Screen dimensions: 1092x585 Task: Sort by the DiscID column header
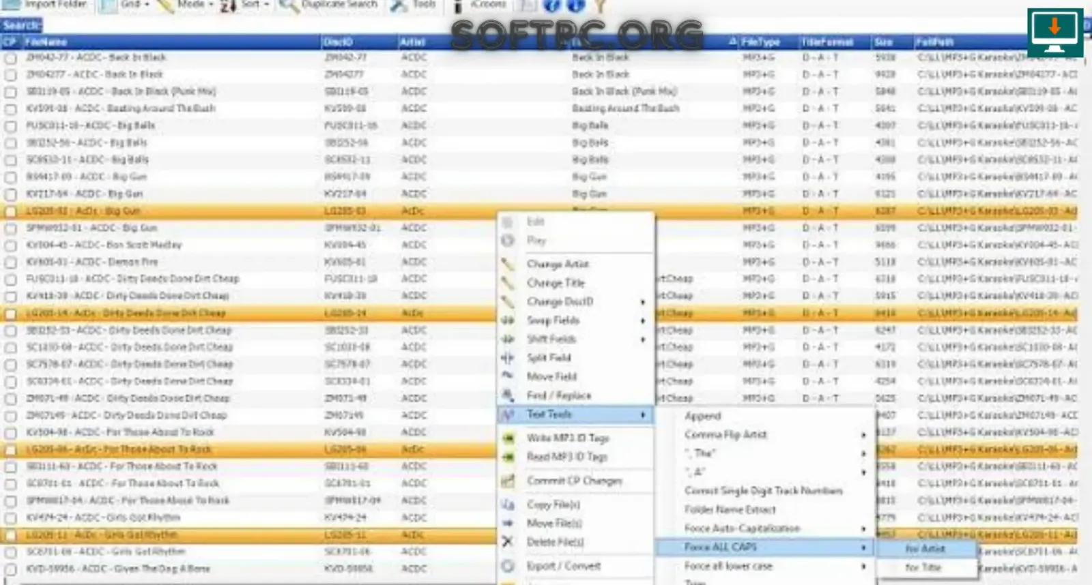360,42
